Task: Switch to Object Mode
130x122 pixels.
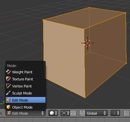Action: coord(26,107)
